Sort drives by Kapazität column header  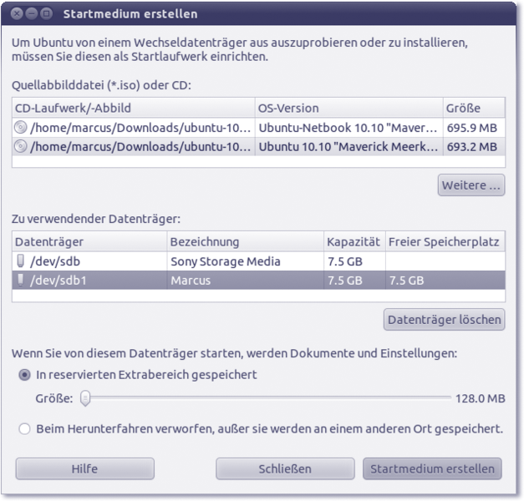tap(353, 242)
